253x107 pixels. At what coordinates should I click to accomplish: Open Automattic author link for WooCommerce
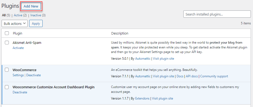[143, 76]
